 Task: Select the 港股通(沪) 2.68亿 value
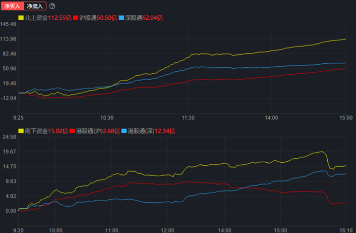111,131
